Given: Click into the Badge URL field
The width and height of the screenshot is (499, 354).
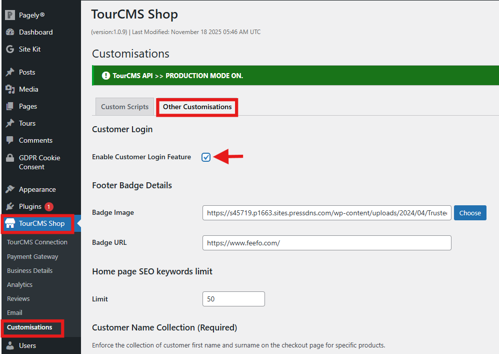Looking at the screenshot, I should (327, 243).
